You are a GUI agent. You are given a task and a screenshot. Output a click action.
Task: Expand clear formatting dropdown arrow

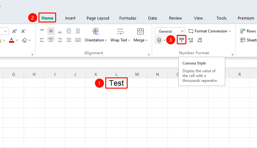click(30, 40)
